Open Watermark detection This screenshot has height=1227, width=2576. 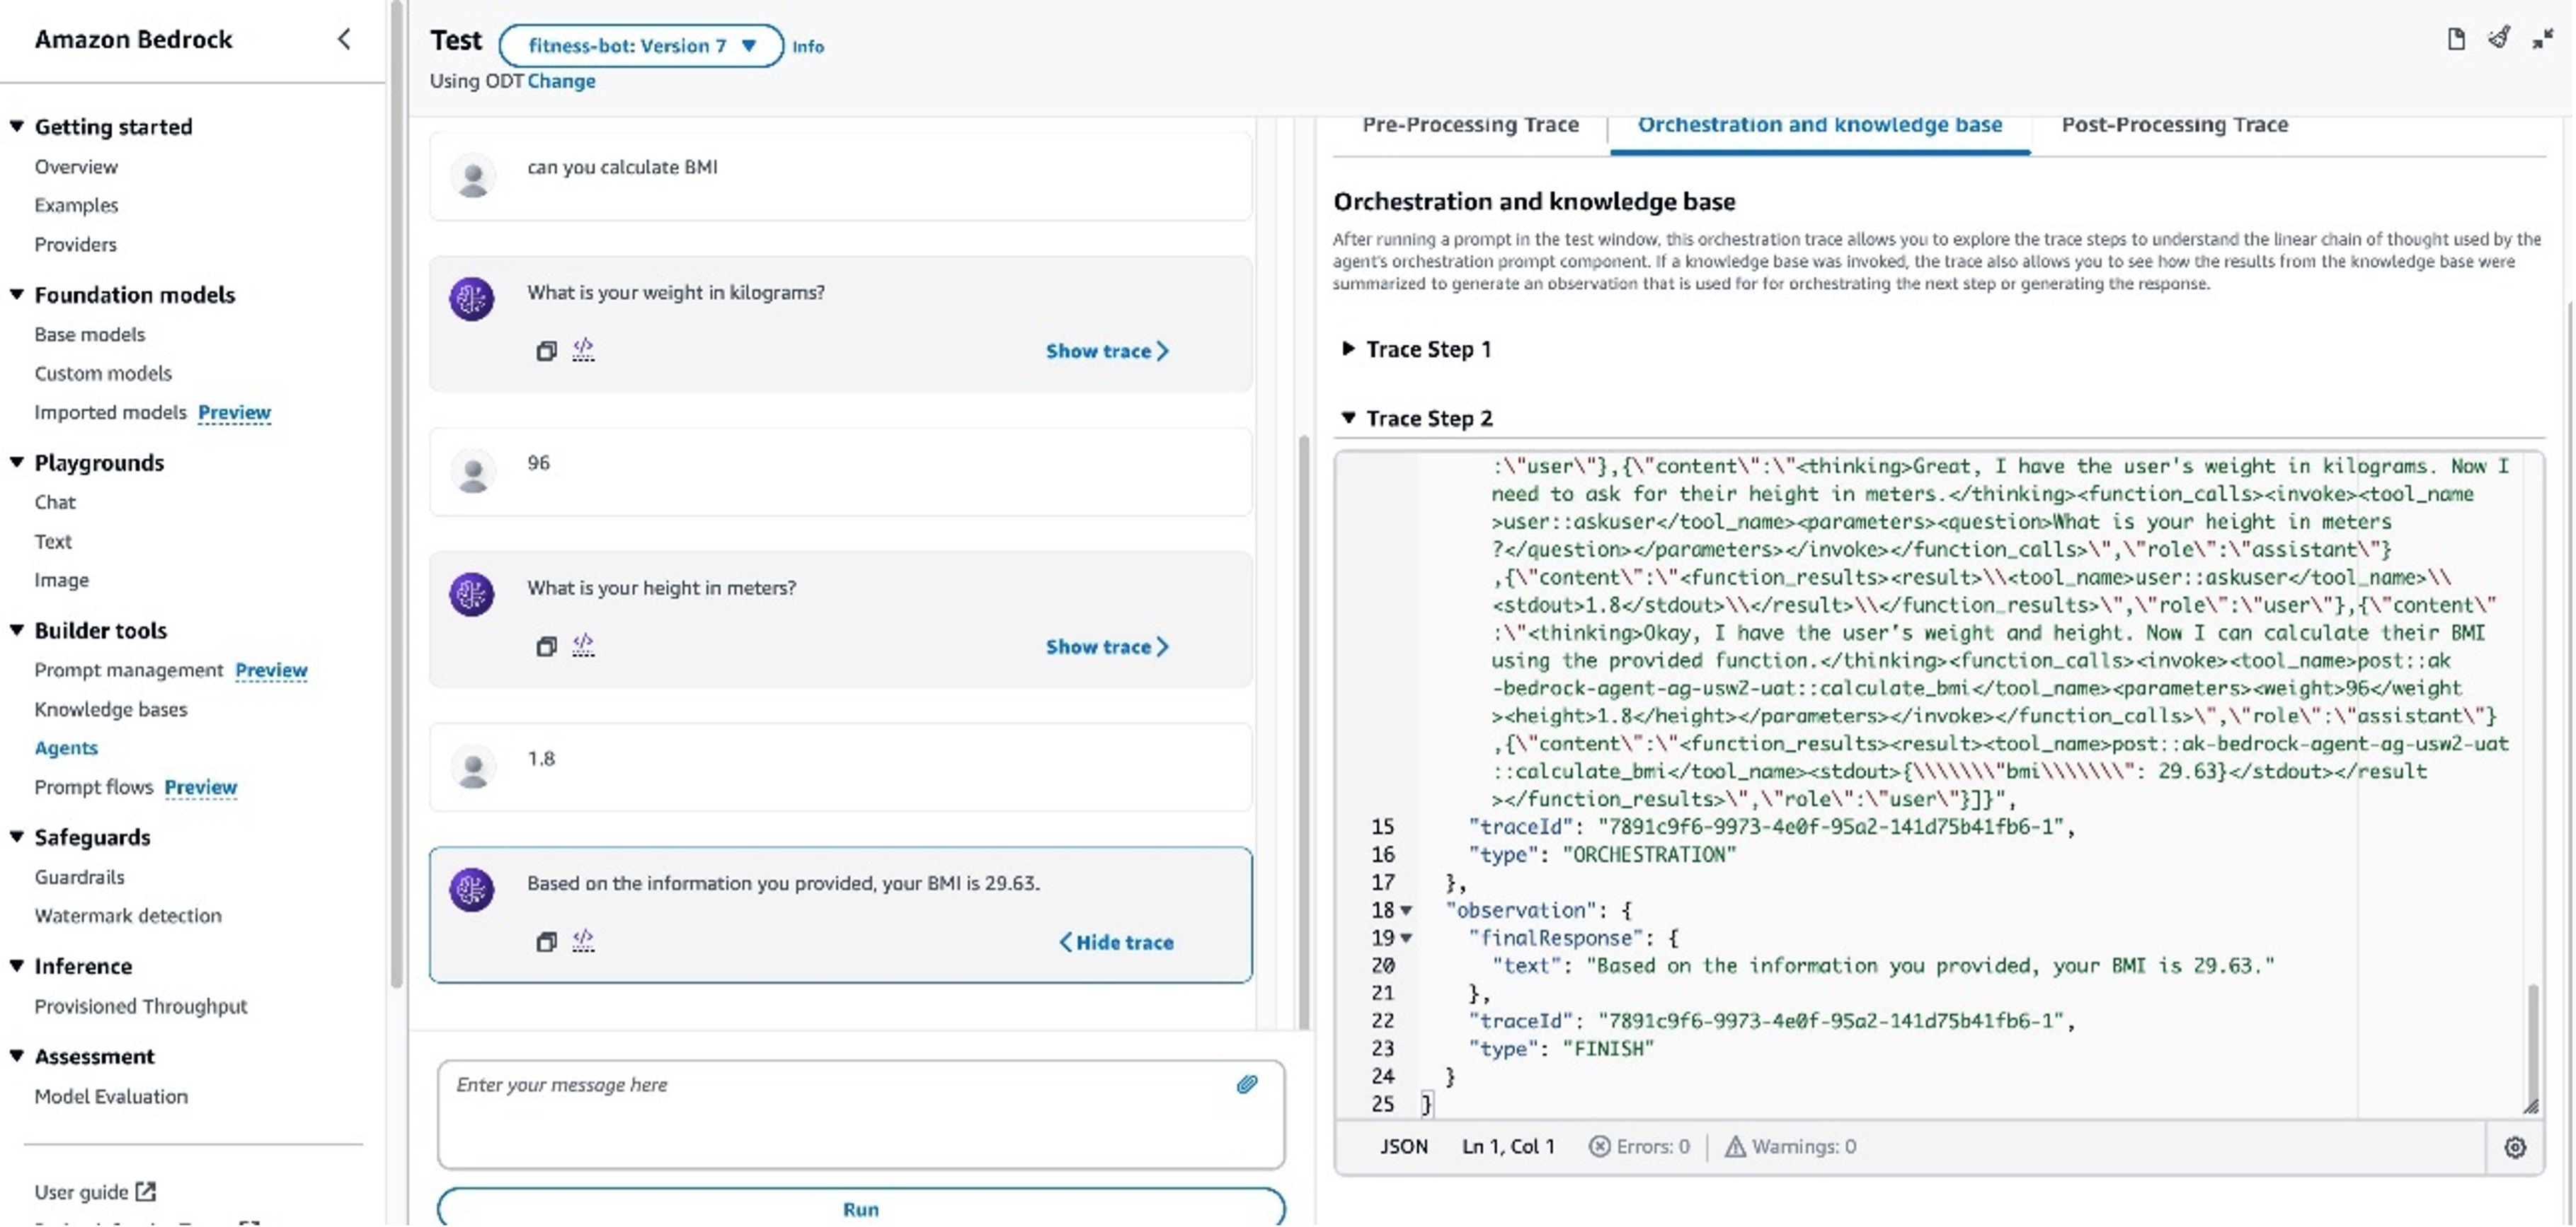[128, 915]
